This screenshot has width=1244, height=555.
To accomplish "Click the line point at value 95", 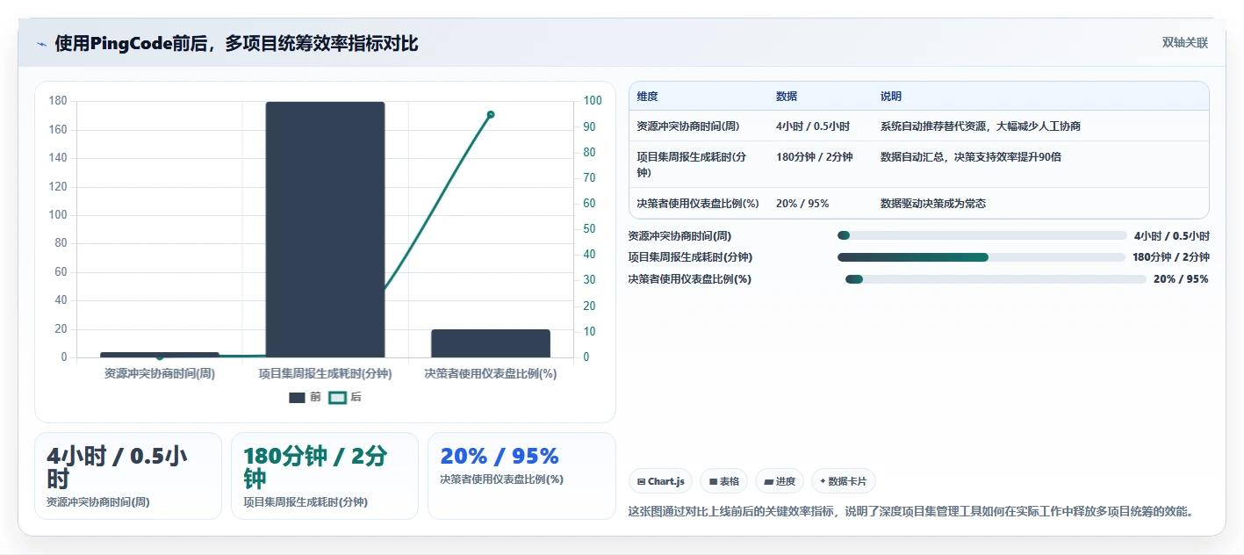I will [x=491, y=114].
